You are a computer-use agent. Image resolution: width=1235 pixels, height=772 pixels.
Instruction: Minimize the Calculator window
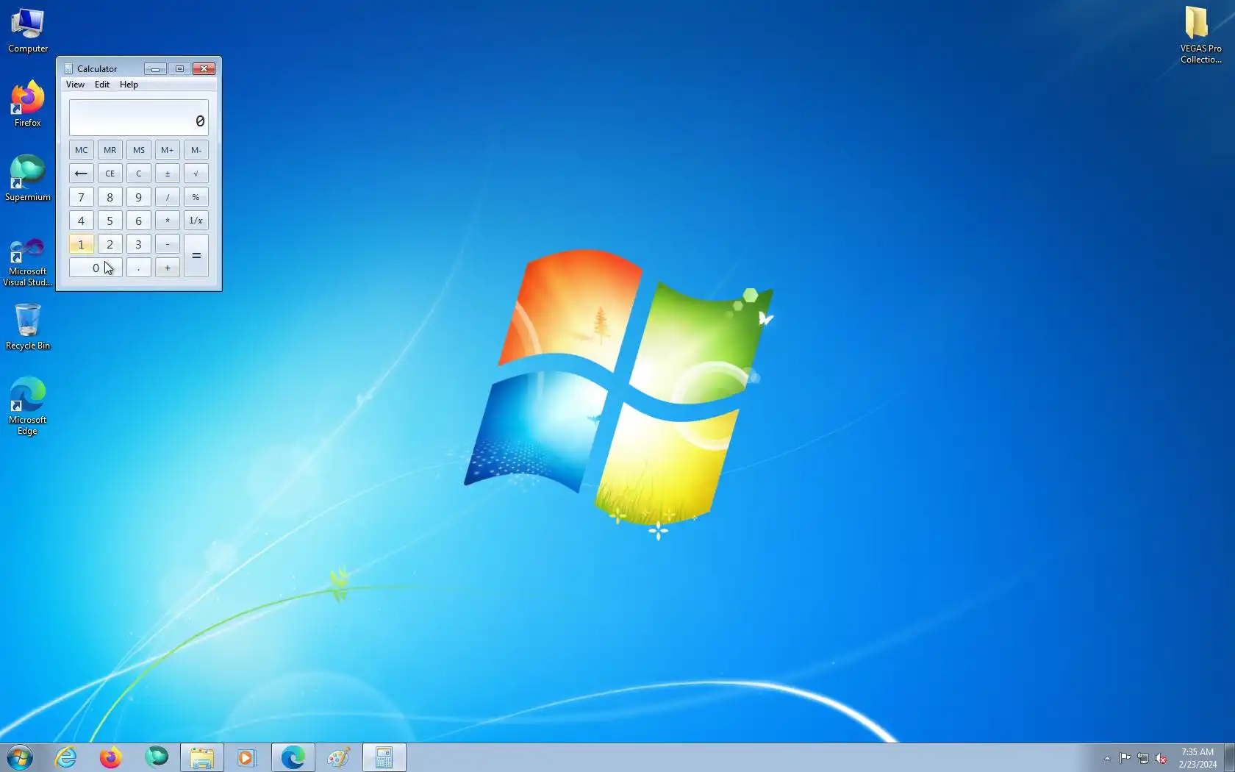[x=155, y=69]
